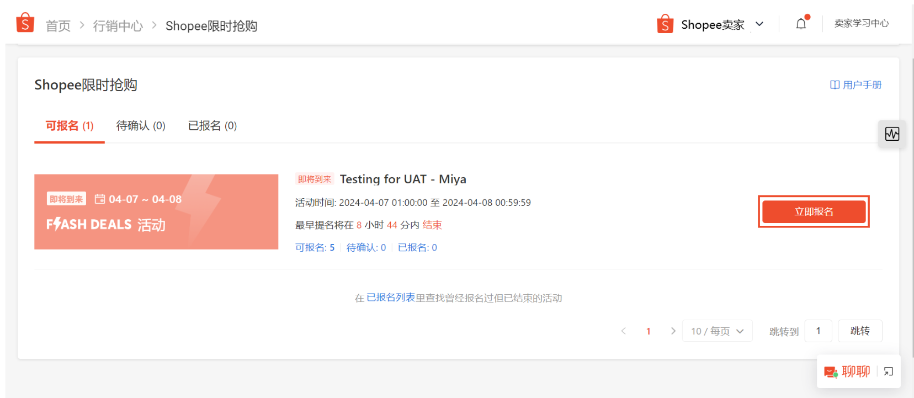
Task: Click the Testing for UAT - Miya title
Action: tap(403, 179)
